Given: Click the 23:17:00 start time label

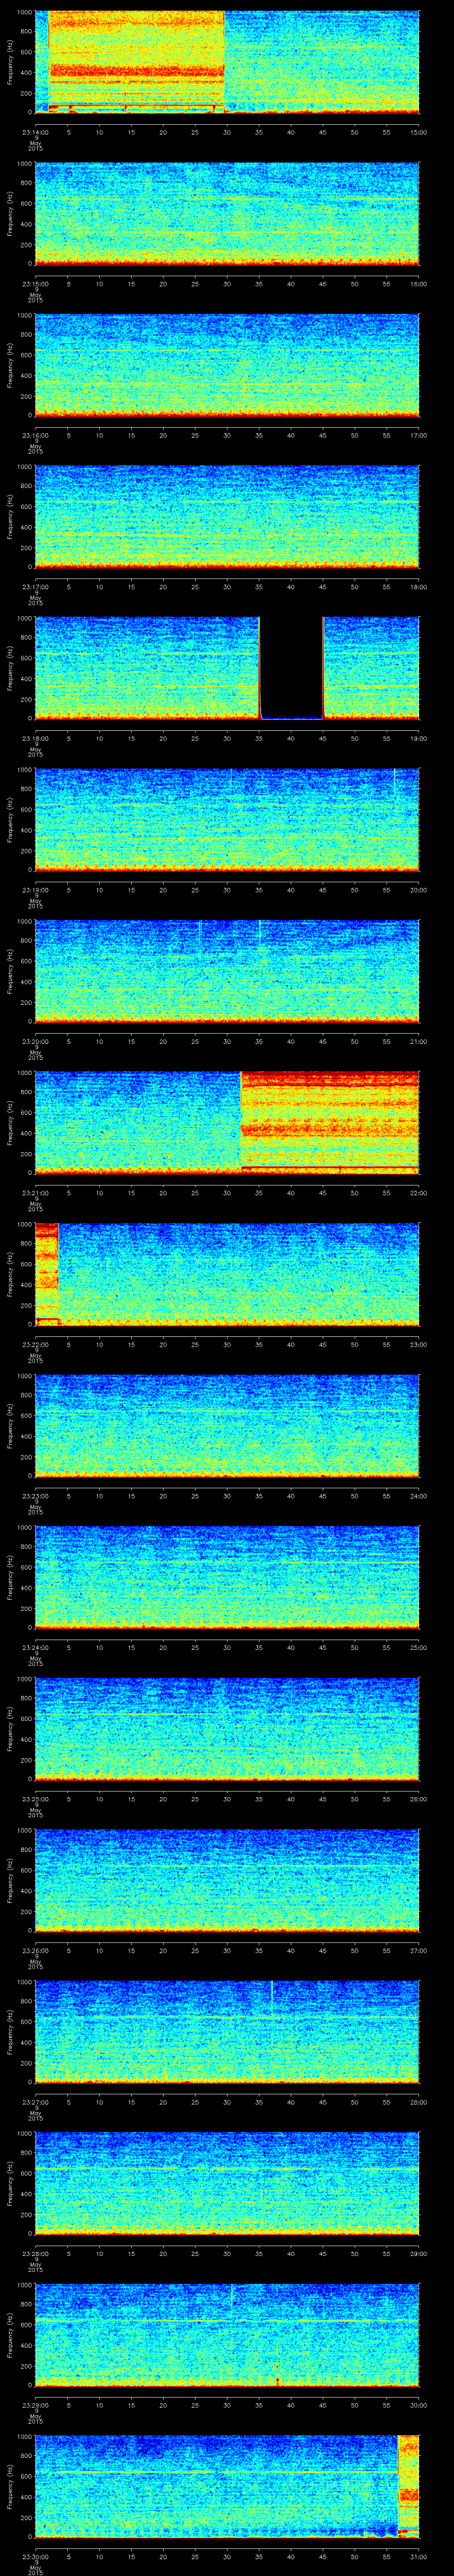Looking at the screenshot, I should pos(35,586).
